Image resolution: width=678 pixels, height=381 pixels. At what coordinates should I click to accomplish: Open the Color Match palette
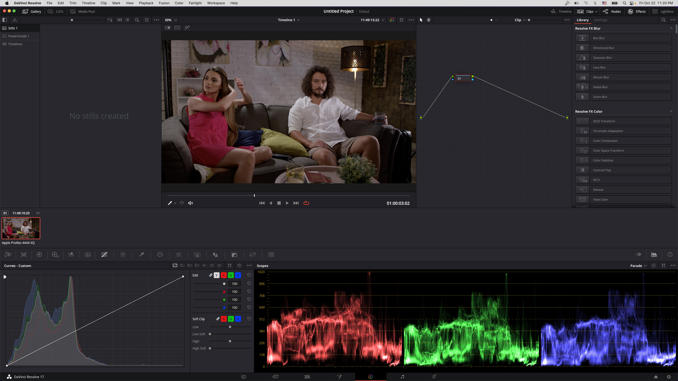pos(24,255)
